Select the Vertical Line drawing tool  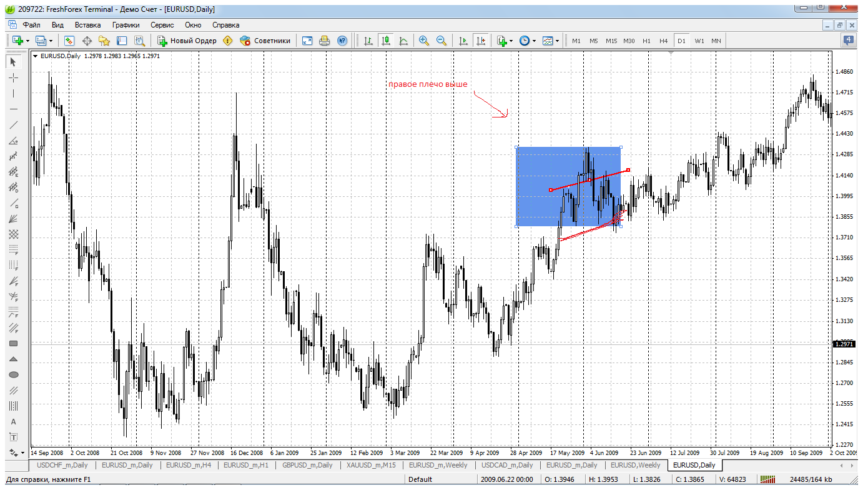pyautogui.click(x=14, y=93)
